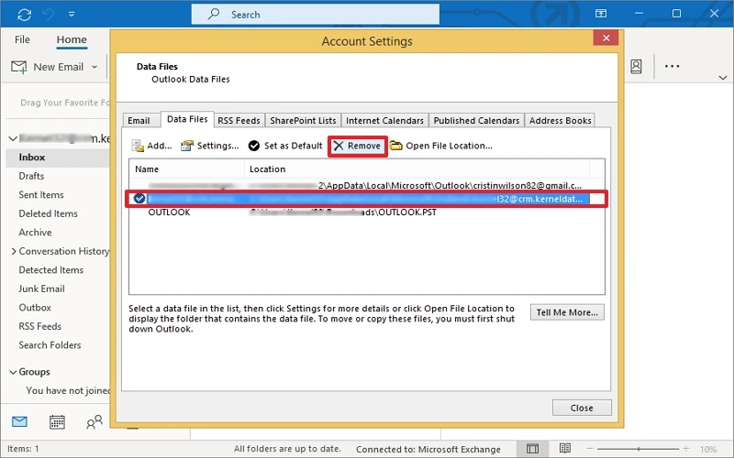The height and width of the screenshot is (458, 734).
Task: Click the zoom in plus button
Action: point(686,449)
